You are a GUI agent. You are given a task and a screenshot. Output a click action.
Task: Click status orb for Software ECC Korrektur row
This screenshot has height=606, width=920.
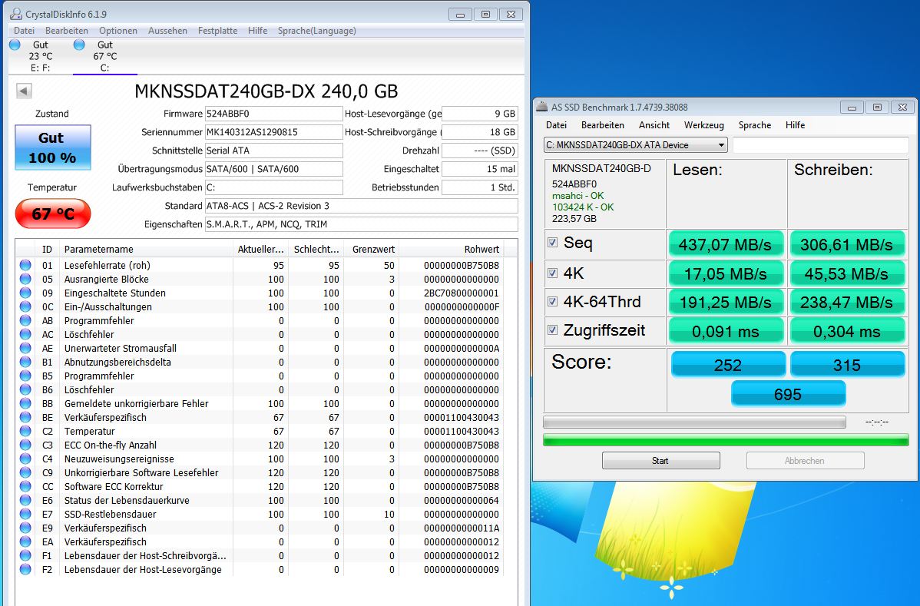click(25, 486)
